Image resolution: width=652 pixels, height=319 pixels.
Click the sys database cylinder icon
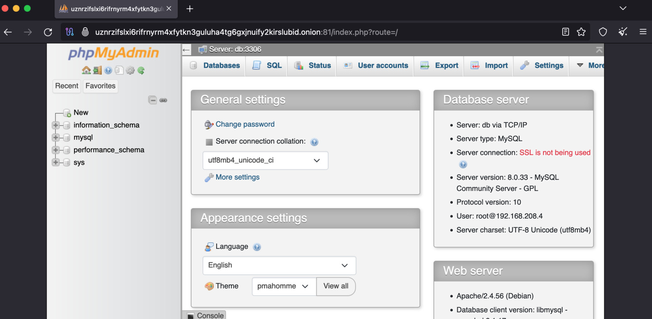click(x=67, y=163)
